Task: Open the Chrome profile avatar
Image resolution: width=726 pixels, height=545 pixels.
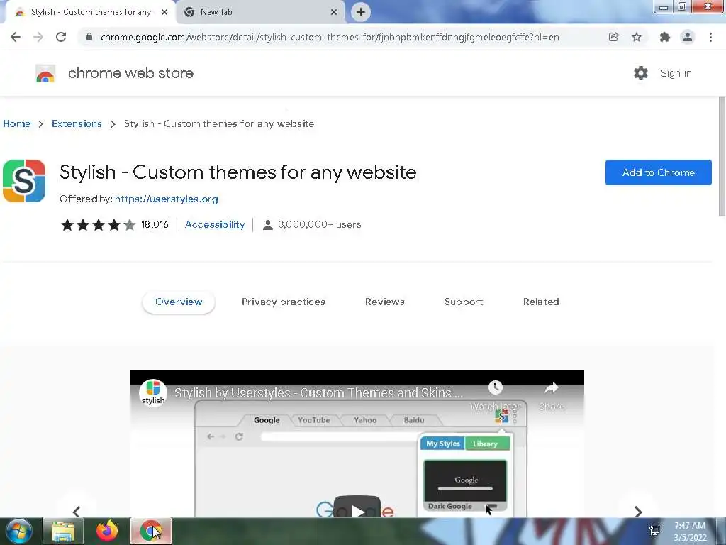Action: (688, 37)
